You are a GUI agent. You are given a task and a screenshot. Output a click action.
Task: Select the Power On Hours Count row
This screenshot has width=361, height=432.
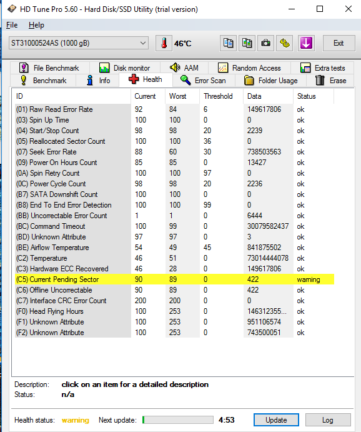(x=174, y=163)
